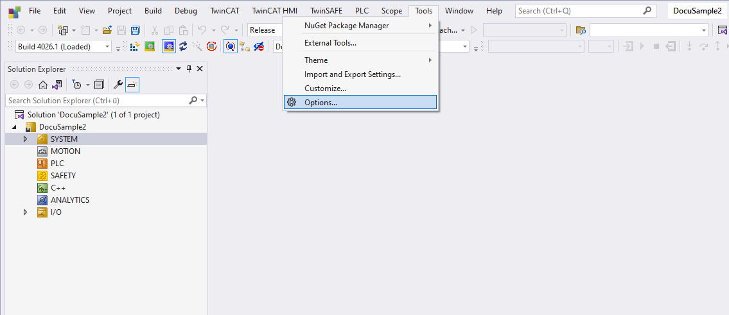Toggle the Show Online Data icon
The width and height of the screenshot is (729, 315).
[231, 46]
